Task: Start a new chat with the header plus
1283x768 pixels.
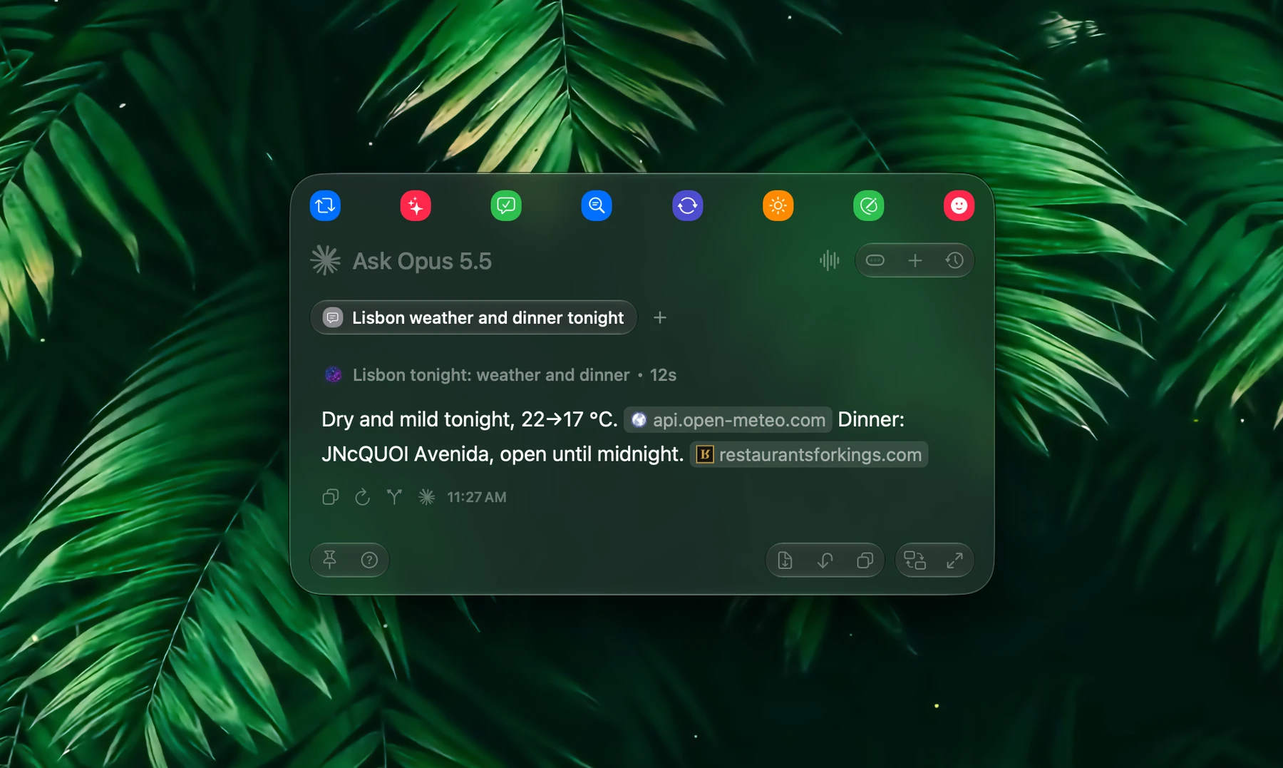Action: (x=915, y=260)
